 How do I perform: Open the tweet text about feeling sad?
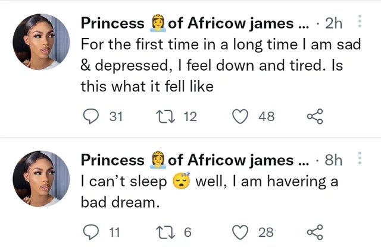(x=221, y=65)
